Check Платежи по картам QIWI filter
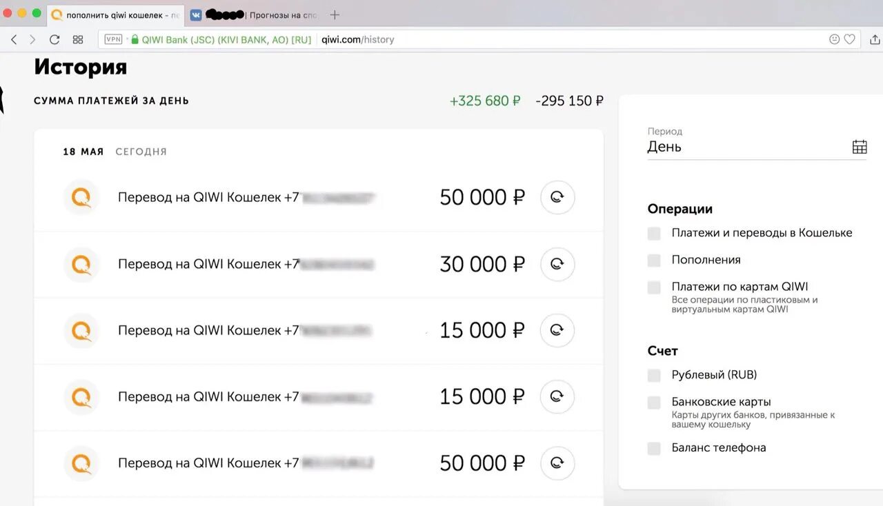This screenshot has height=506, width=883. point(654,287)
